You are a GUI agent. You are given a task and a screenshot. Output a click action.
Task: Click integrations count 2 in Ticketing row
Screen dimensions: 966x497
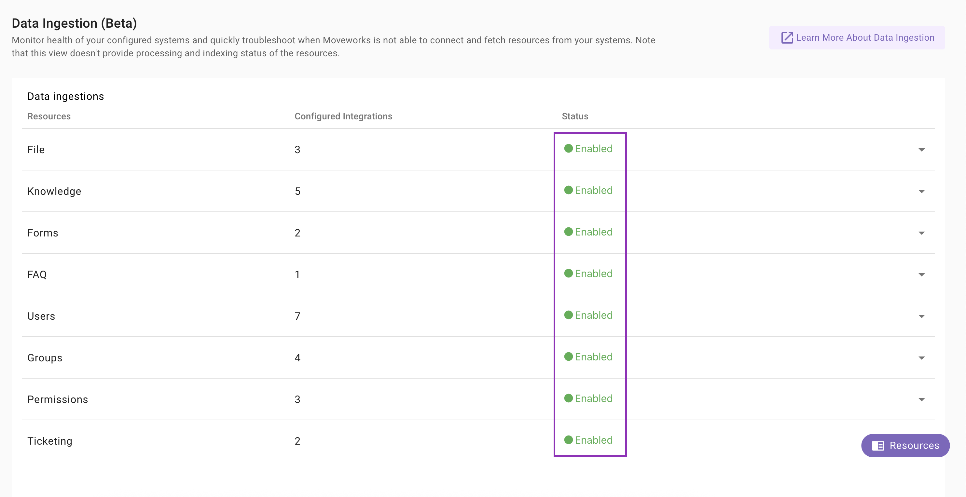click(x=297, y=441)
